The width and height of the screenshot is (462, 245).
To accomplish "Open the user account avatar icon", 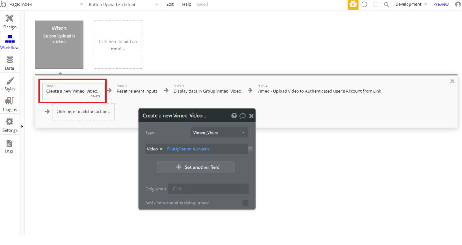I will 457,5.
